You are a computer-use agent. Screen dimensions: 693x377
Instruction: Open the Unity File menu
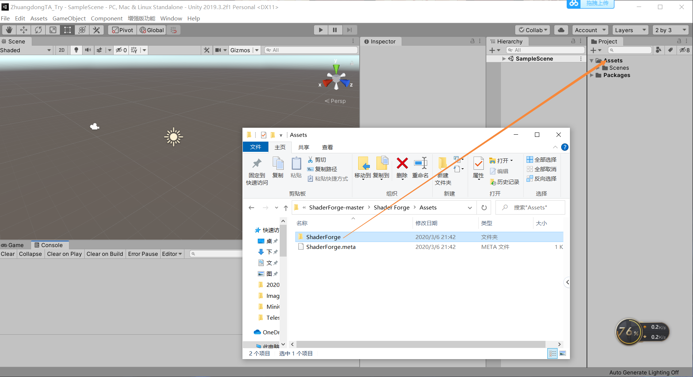click(5, 18)
